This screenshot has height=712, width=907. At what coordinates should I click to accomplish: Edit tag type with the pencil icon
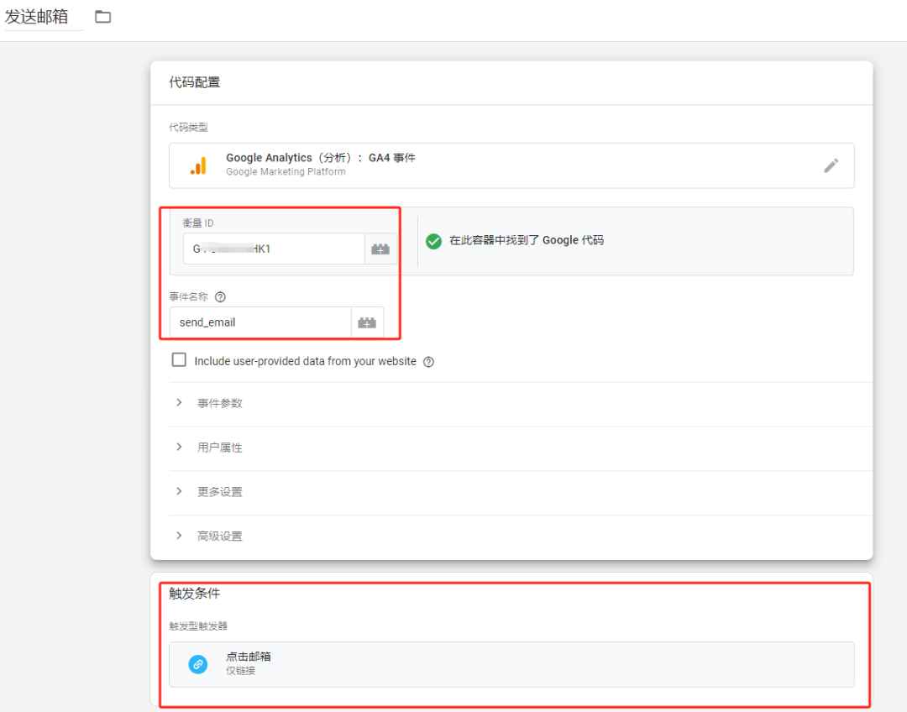(x=831, y=166)
